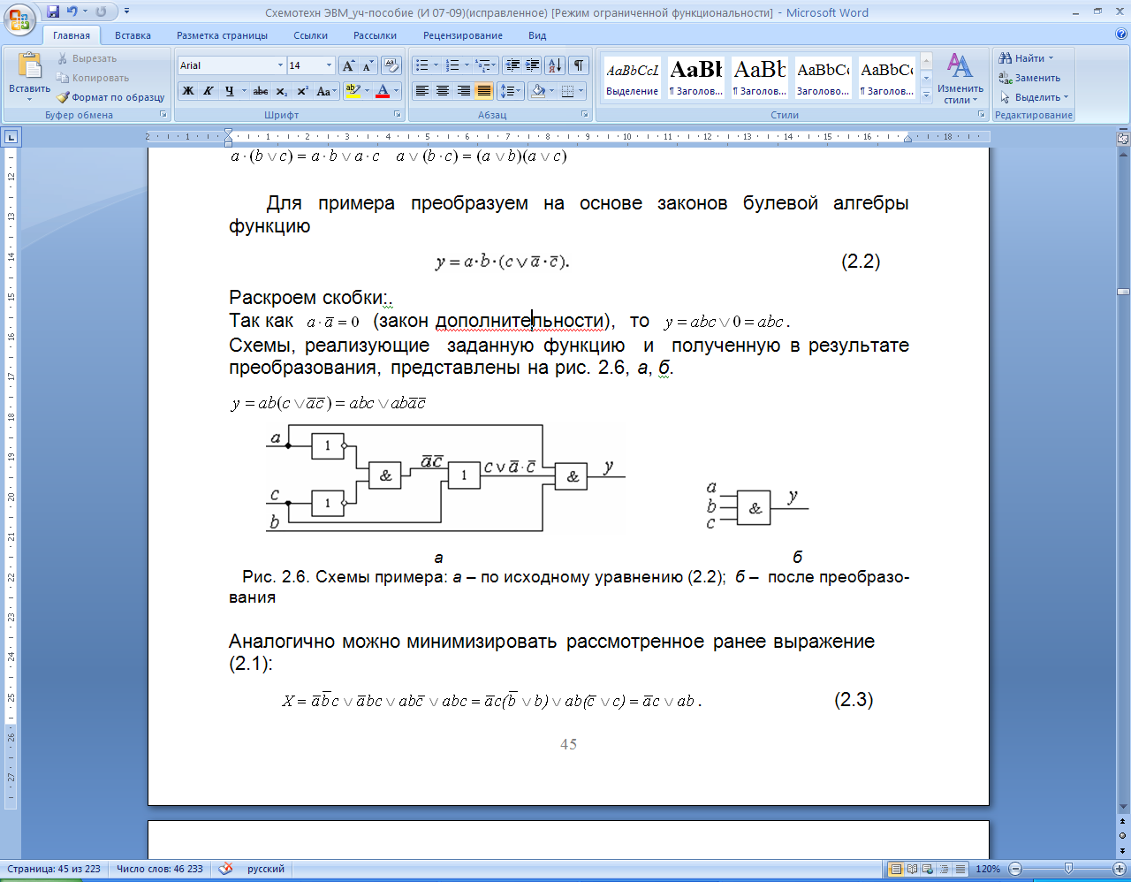
Task: Click Format Painter (Формат по образцу)
Action: [x=110, y=97]
